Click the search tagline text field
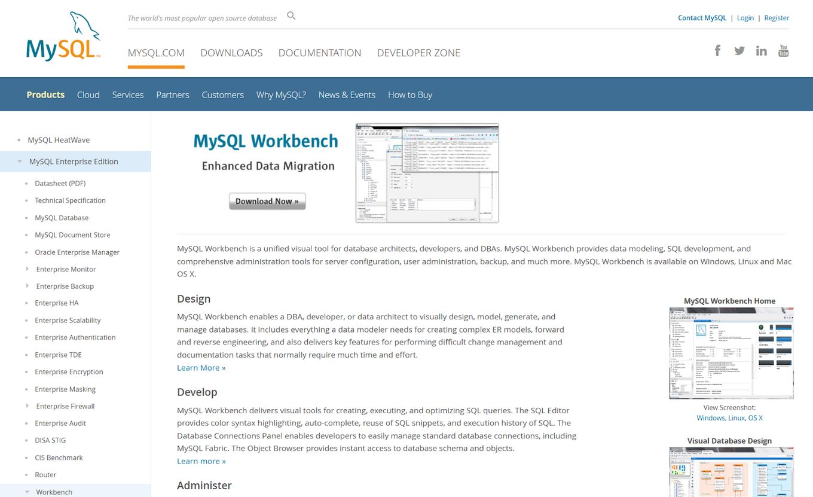Screen dimensions: 813x497 [x=202, y=18]
